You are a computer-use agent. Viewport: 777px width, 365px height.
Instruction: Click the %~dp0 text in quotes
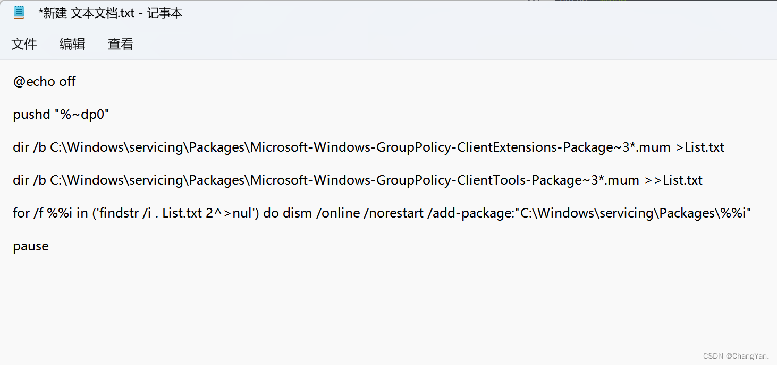82,114
